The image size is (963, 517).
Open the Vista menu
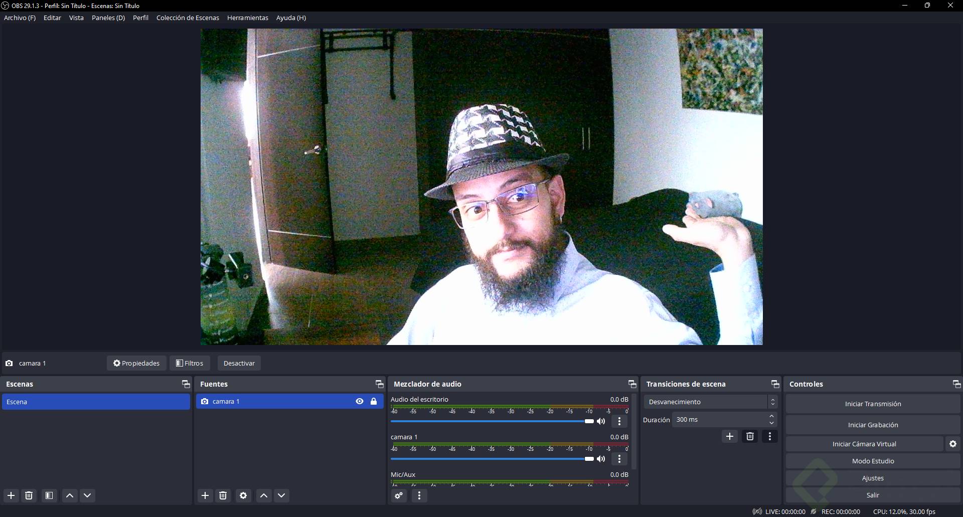(76, 18)
